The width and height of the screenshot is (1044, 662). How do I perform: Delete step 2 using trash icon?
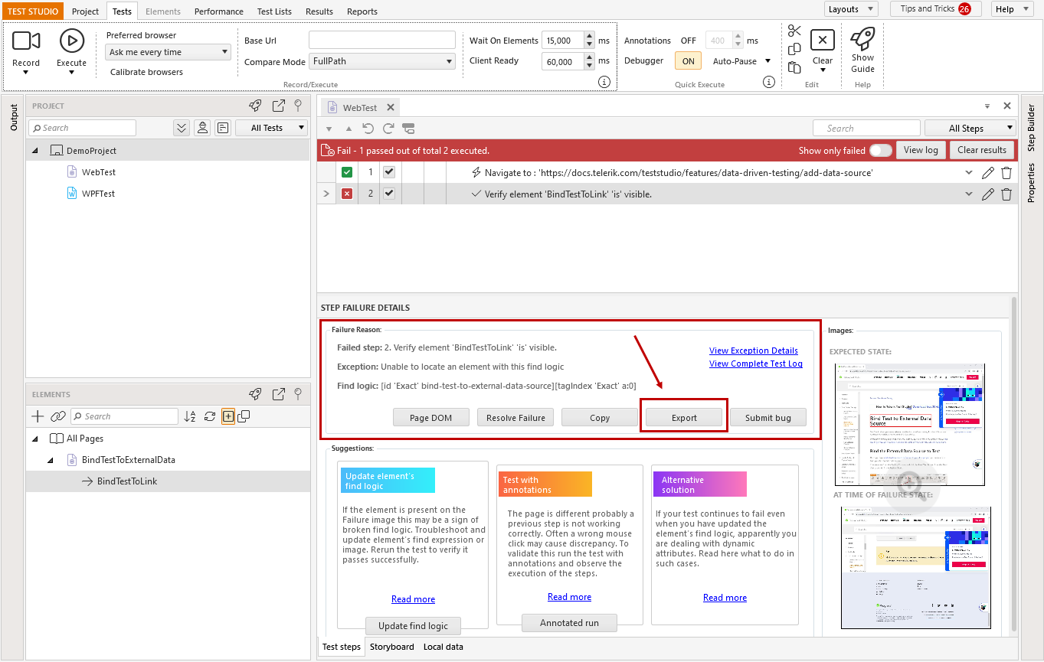click(1006, 194)
